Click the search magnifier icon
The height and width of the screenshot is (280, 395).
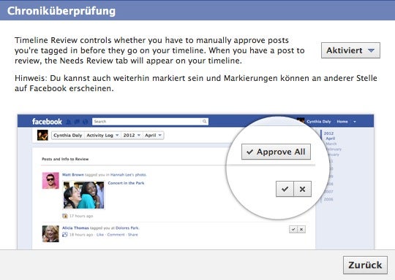tap(204, 122)
